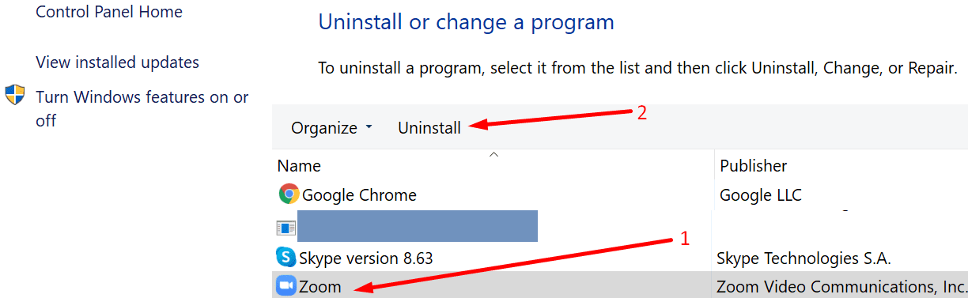Click the Zoom camera icon
Screen dimensions: 968x298
(x=285, y=285)
